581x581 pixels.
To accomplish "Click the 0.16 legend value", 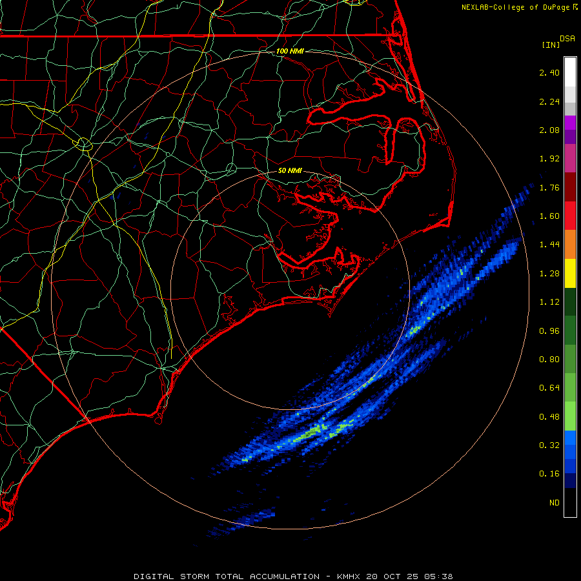I will (x=549, y=474).
